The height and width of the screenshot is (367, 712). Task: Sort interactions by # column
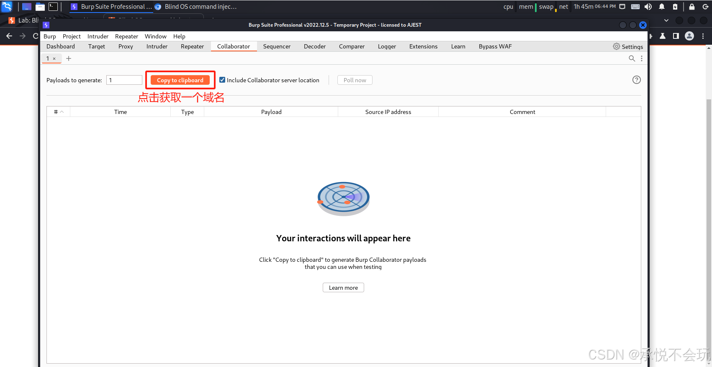coord(59,112)
